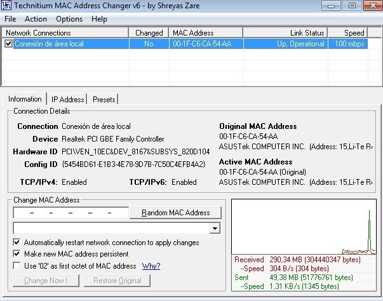Viewport: 383px width, 301px height.
Task: Click the TCP/IPv4 'Enabled' status
Action: [74, 182]
